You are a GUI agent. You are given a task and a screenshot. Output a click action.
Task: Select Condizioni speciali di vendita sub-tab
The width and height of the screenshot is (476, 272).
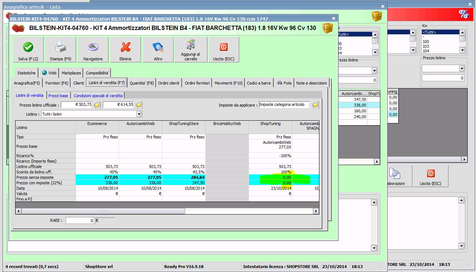point(98,96)
